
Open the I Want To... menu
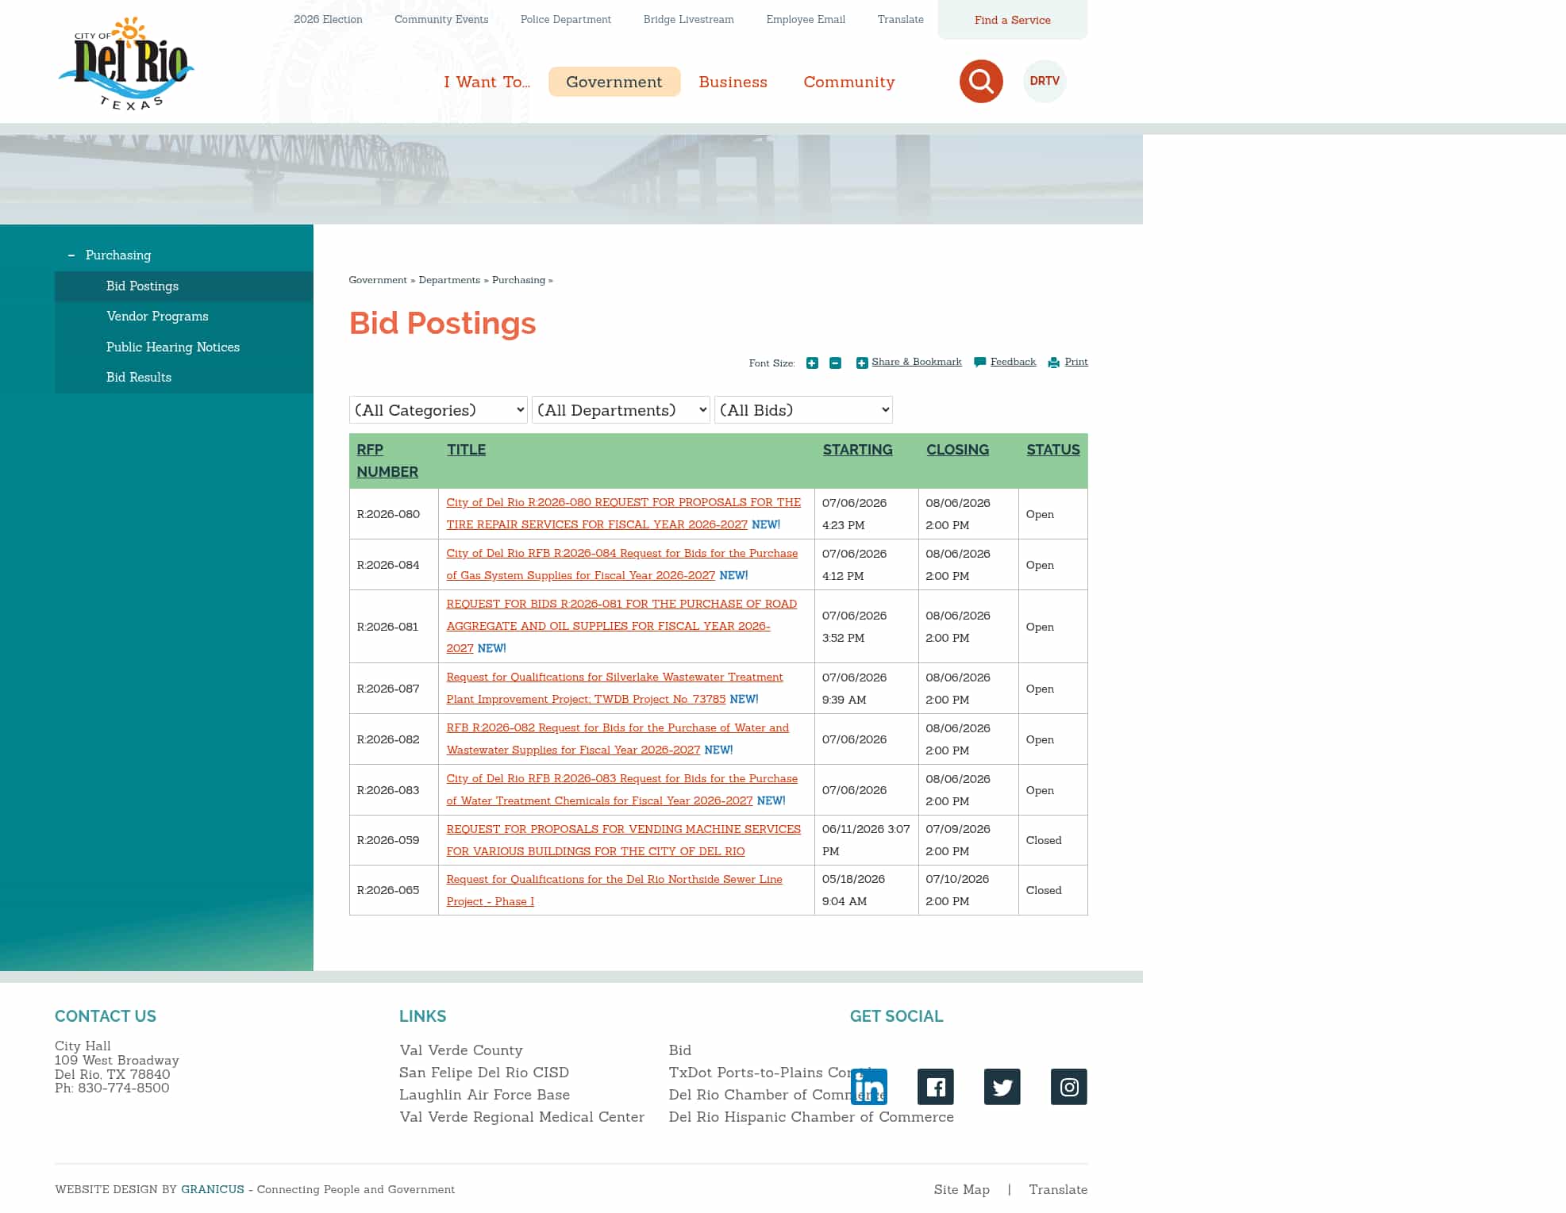tap(487, 82)
